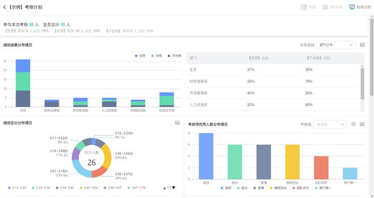Open settings gear icon beside 考核组 dropdown
The image size is (374, 198).
click(353, 124)
